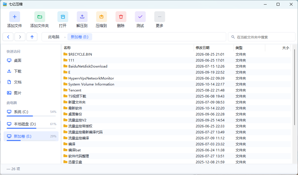Image resolution: width=298 pixels, height=175 pixels.
Task: Click 新加卷 (E:) breadcrumb segment
Action: (80, 37)
